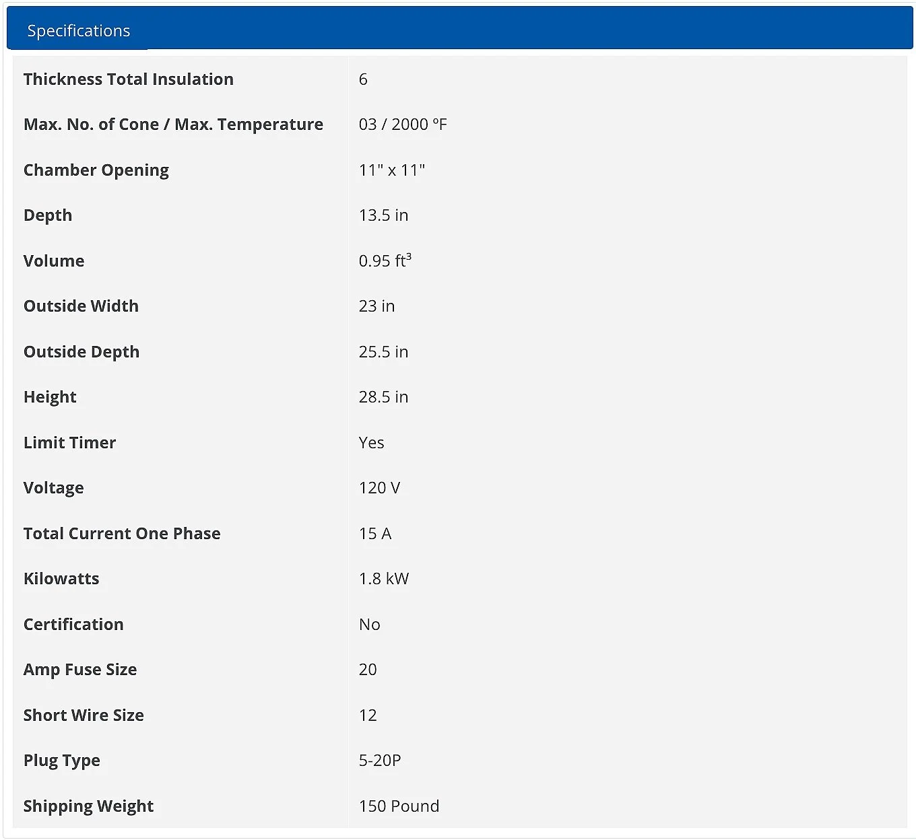Screen dimensions: 916x840
Task: Select the Limit Timer value "Yes"
Action: pyautogui.click(x=372, y=443)
